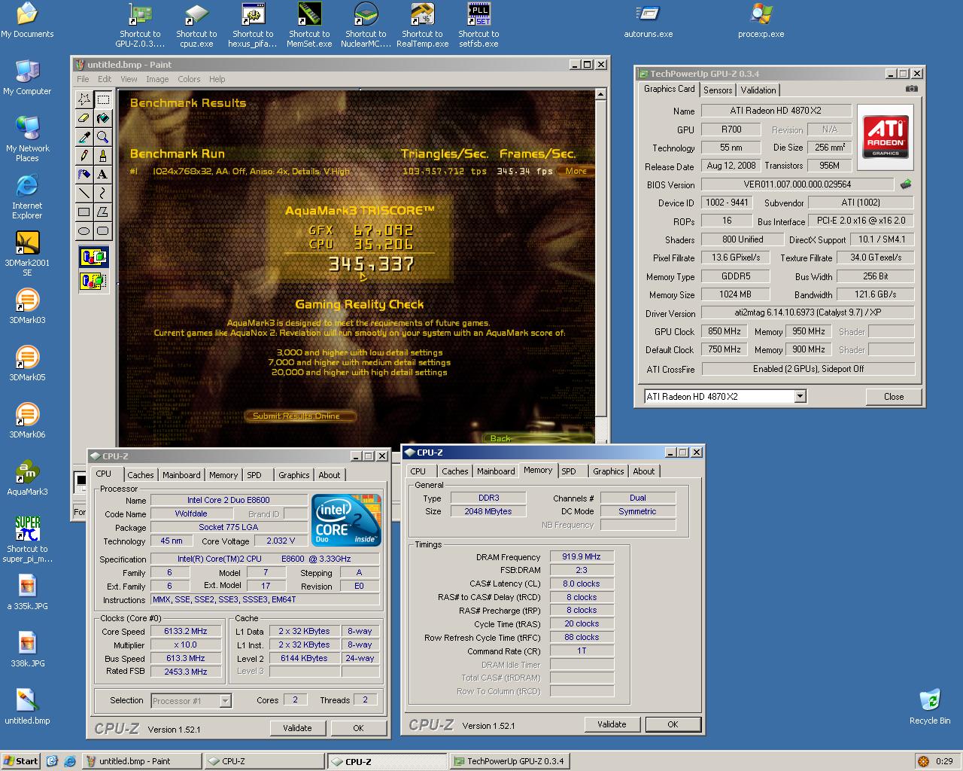This screenshot has height=771, width=963.
Task: Click the DRAM Frequency value 919.9 MHz
Action: click(x=581, y=557)
